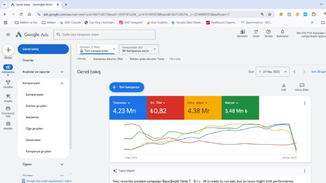Open Bildirimler bell icon
Screen dimensions: 326x183
point(282,32)
